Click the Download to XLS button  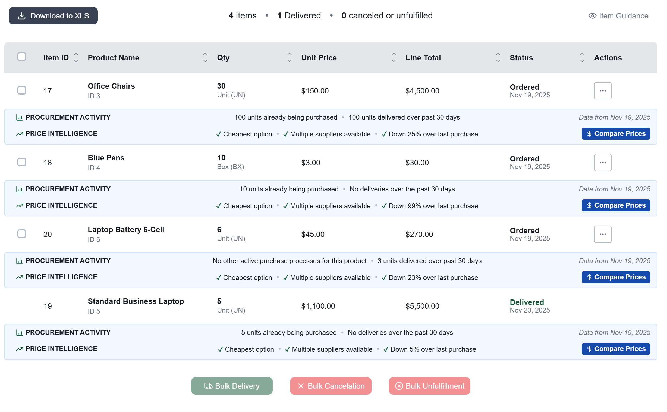point(53,16)
